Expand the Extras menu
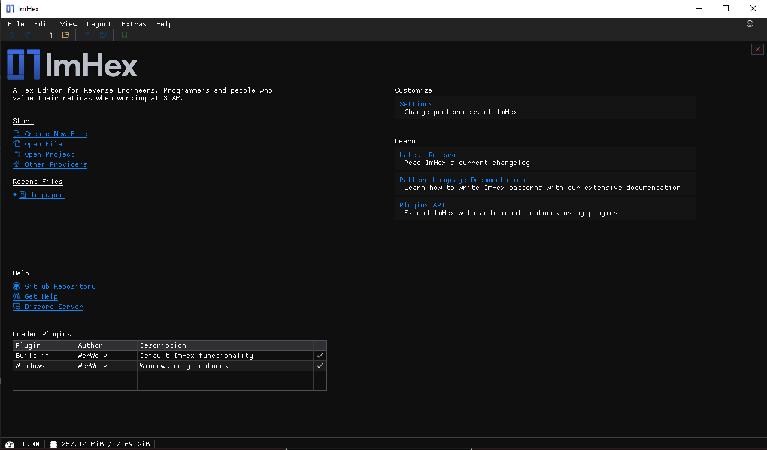 coord(134,24)
